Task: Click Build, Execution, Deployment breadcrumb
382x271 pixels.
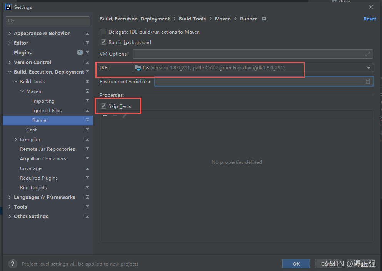Action: tap(135, 19)
